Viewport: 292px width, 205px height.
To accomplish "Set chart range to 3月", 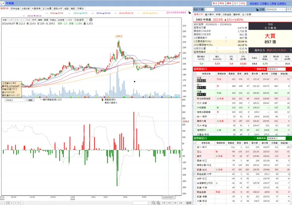I will click(164, 203).
